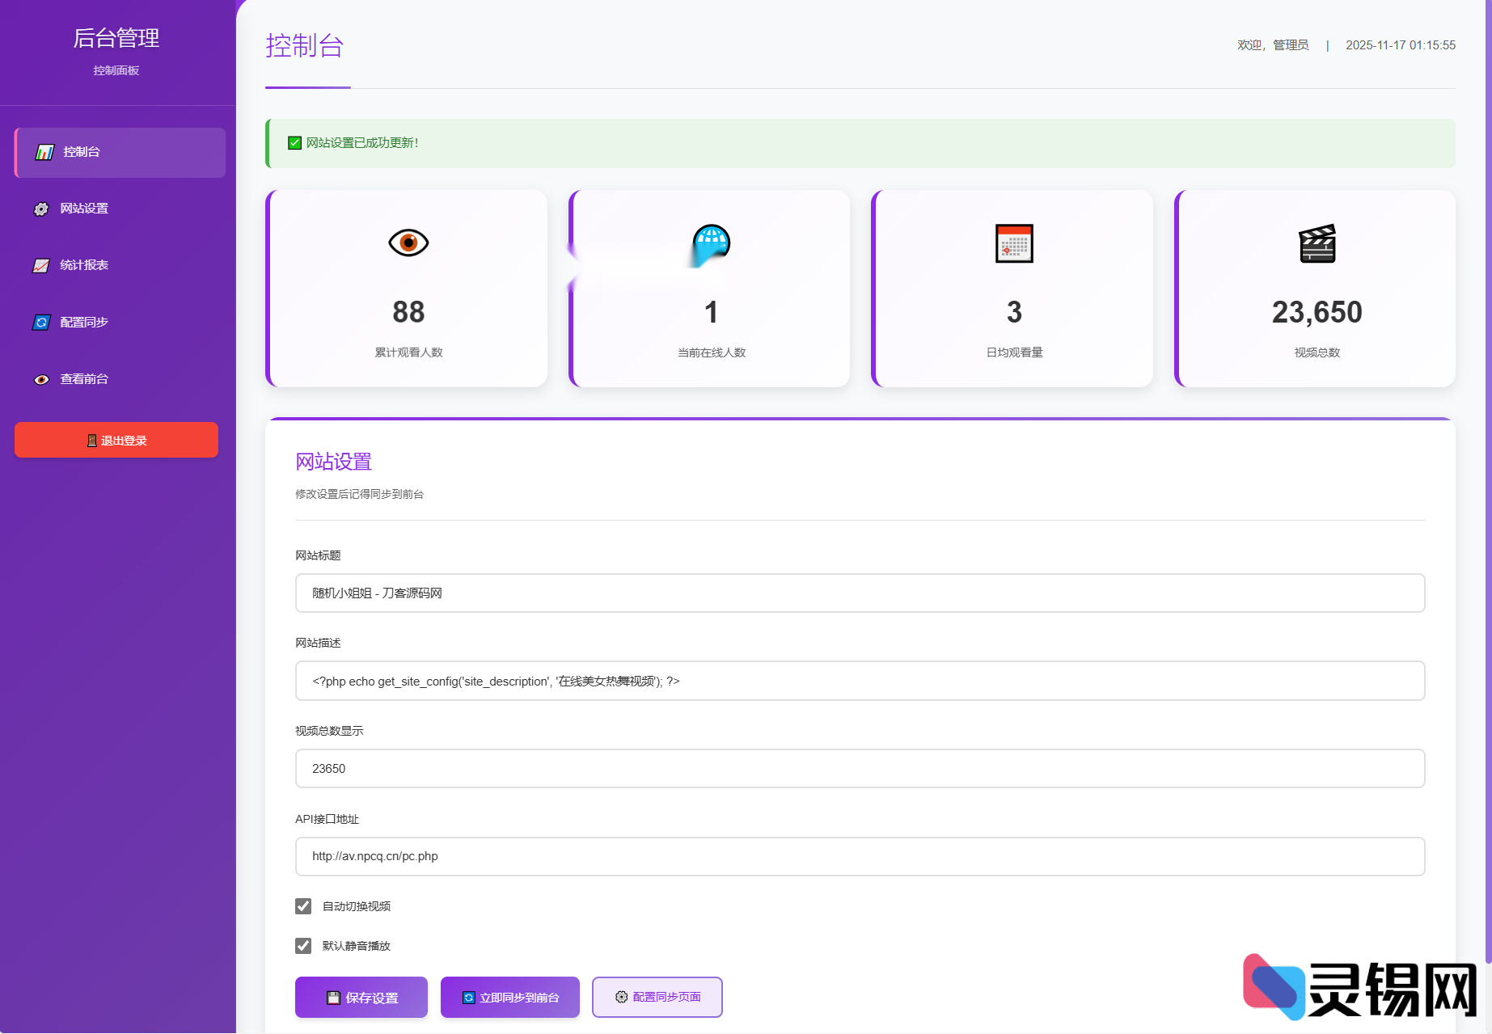
Task: Click into the 网站标题 input field
Action: coord(860,593)
